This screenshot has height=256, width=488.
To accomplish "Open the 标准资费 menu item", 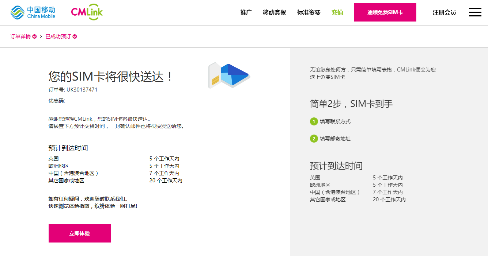I will 309,12.
